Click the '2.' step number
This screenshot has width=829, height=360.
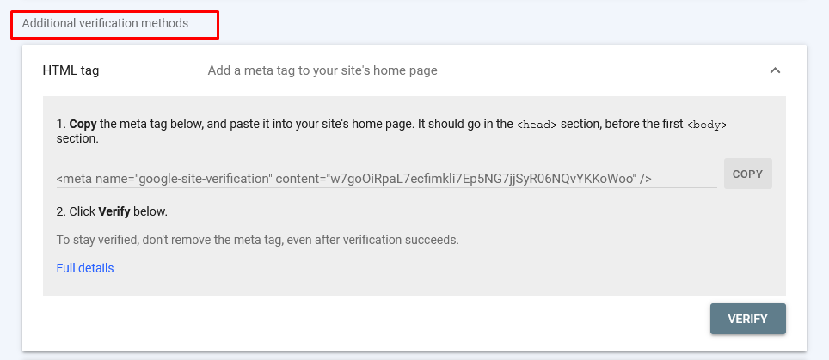(x=61, y=211)
